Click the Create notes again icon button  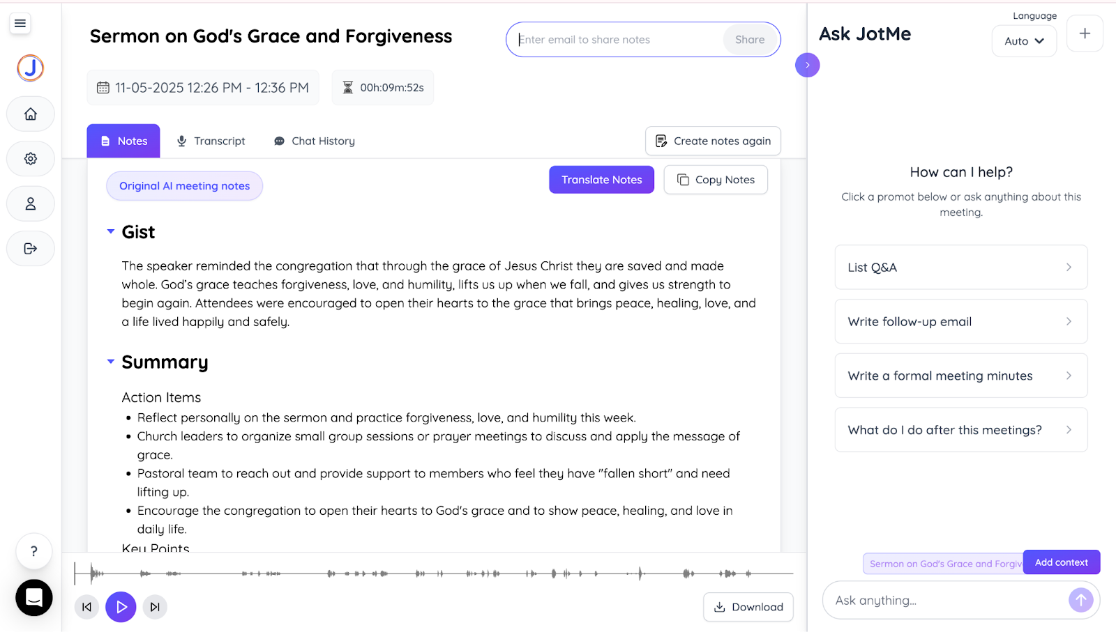click(660, 141)
